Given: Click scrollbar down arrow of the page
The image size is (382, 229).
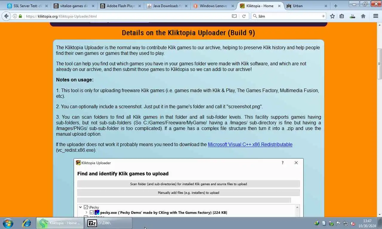Looking at the screenshot, I should pos(379,214).
